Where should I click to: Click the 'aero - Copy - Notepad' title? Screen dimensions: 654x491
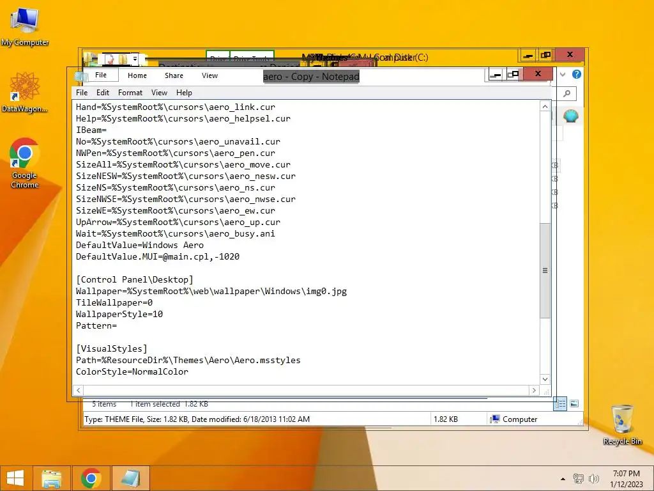coord(311,77)
